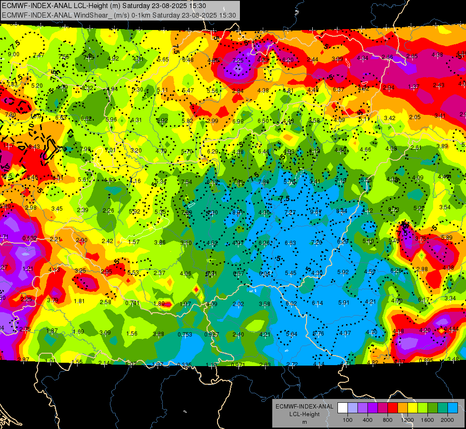The height and width of the screenshot is (429, 466).
Task: Click the legend tick label 2000
Action: pos(447,420)
